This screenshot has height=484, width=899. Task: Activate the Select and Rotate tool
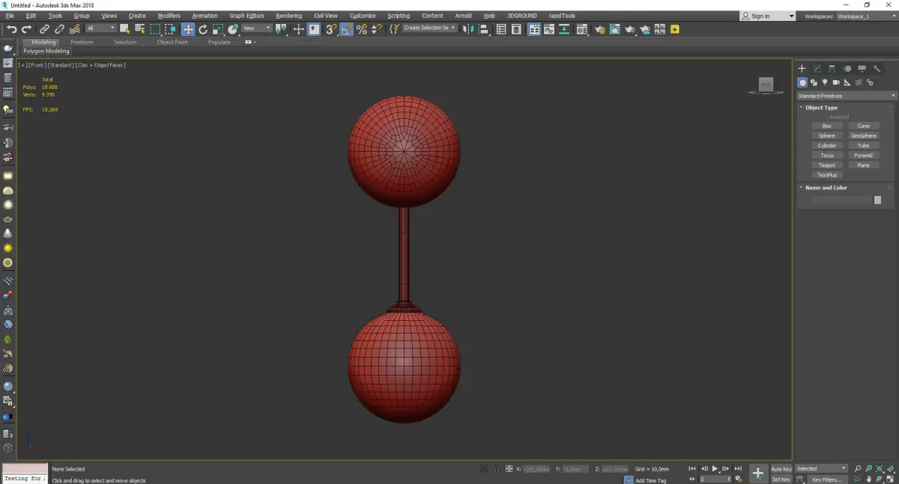(x=203, y=29)
